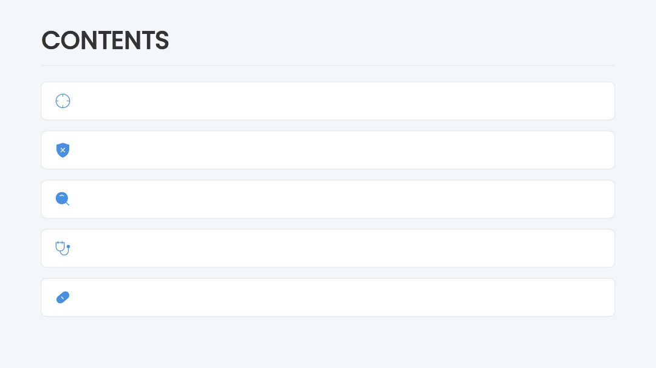Click the icon in the first contents row
Screen dimensions: 656x368
[x=63, y=101]
